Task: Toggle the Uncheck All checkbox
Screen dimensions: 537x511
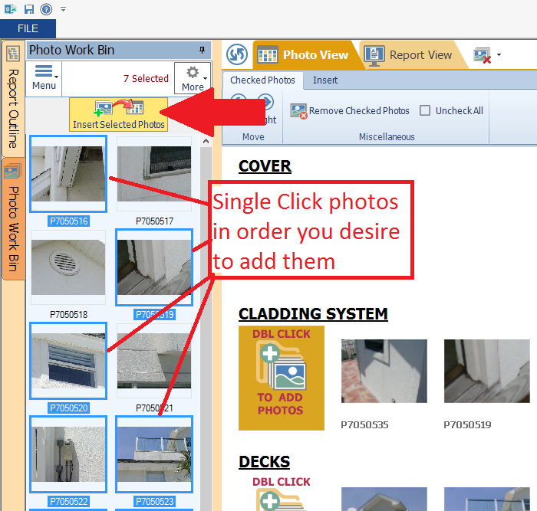Action: (x=425, y=110)
